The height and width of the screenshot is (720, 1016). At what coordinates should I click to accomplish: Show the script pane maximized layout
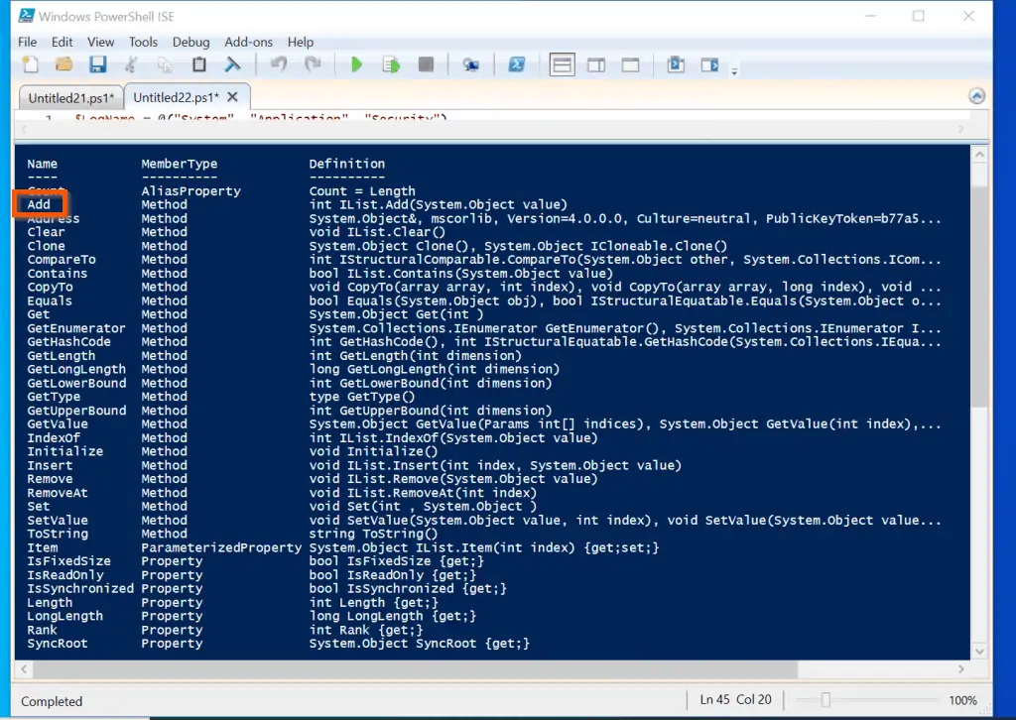(630, 64)
